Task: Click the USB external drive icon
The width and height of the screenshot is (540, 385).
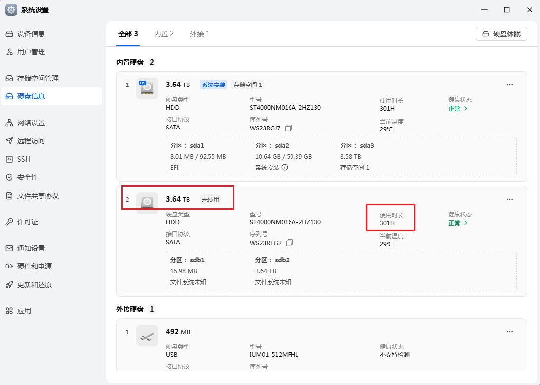Action: pyautogui.click(x=147, y=336)
